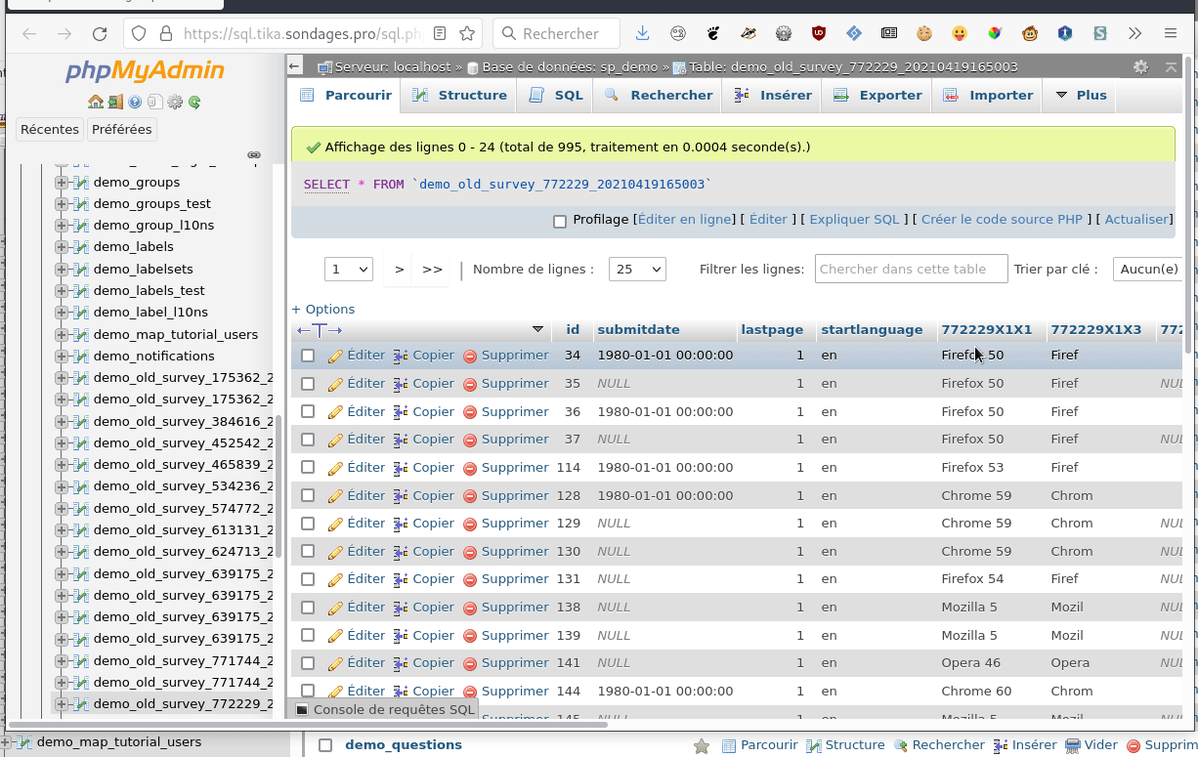The width and height of the screenshot is (1198, 757).
Task: Click the Filtrer les lignes search field
Action: (x=911, y=270)
